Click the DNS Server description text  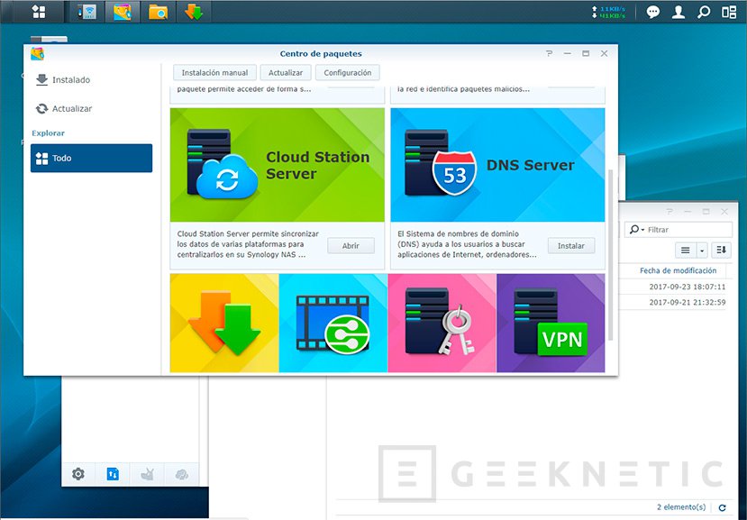click(x=467, y=244)
